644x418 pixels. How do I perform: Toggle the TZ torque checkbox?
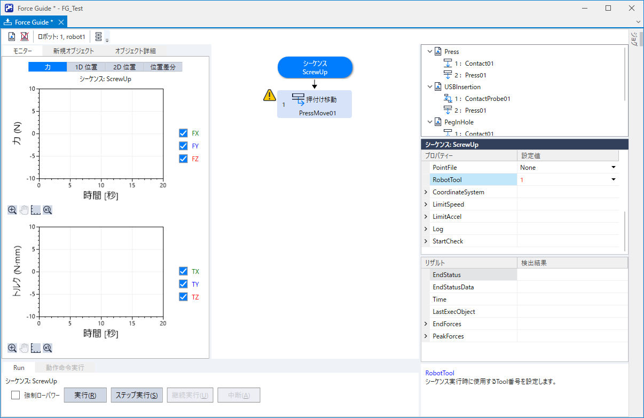[183, 297]
